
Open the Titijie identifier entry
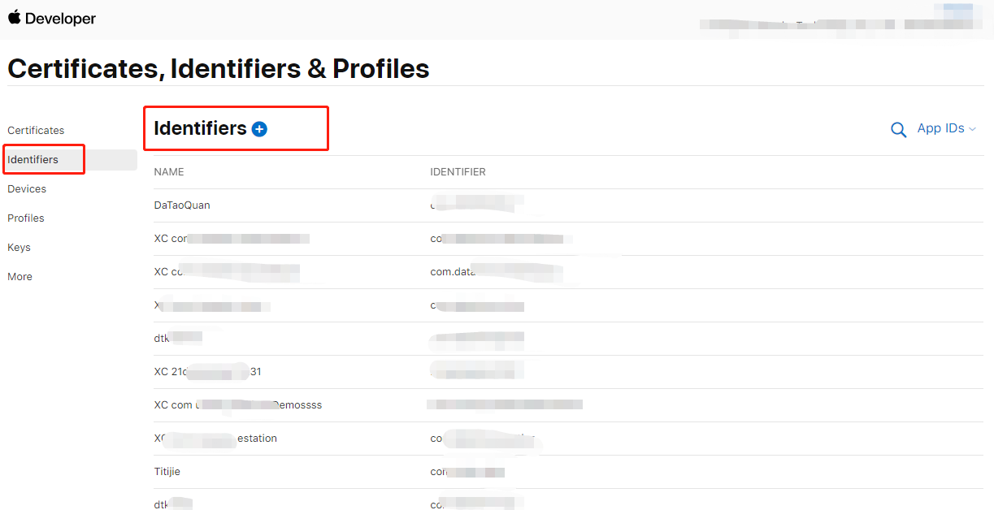[568, 472]
